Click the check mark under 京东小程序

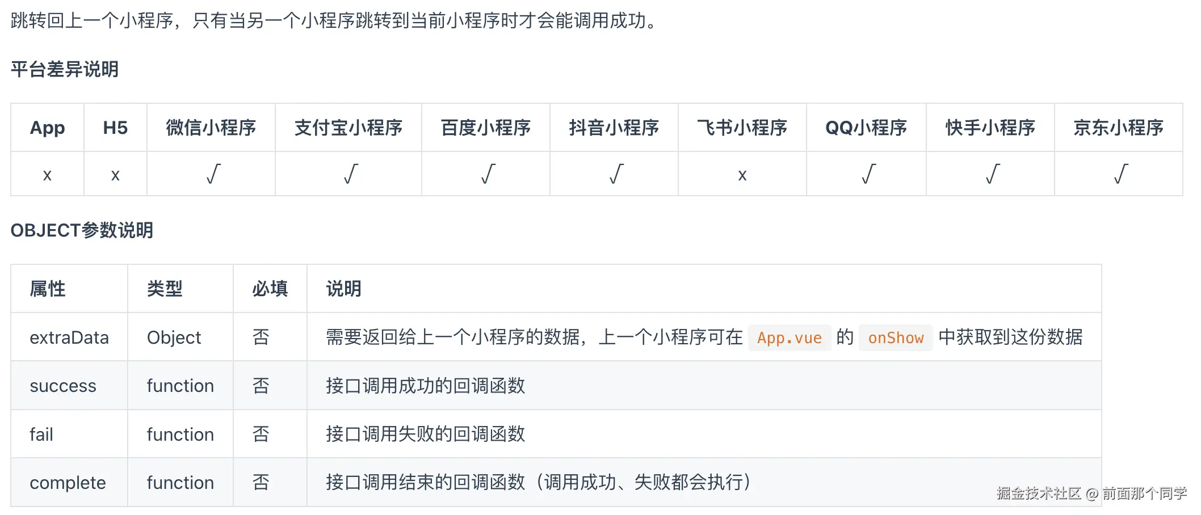coord(1120,174)
